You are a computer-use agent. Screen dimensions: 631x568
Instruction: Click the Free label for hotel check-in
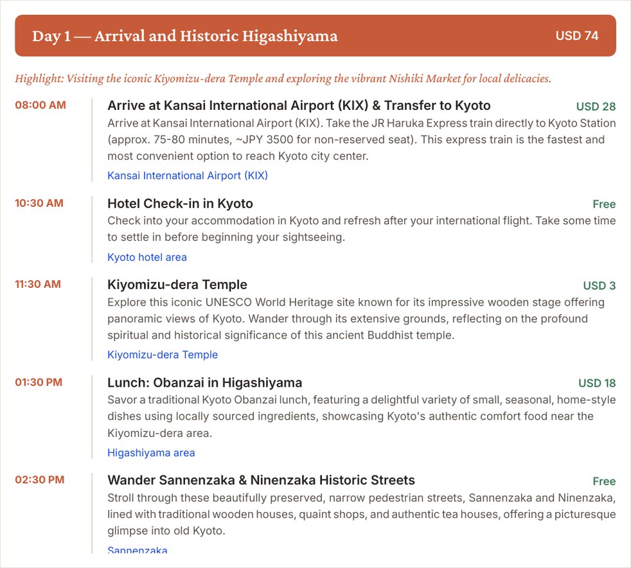point(604,204)
